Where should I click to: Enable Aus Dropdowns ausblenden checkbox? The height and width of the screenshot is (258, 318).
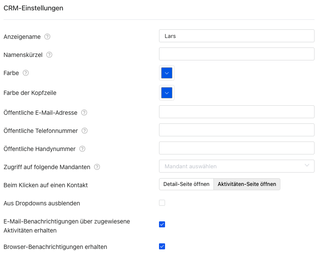(x=162, y=203)
